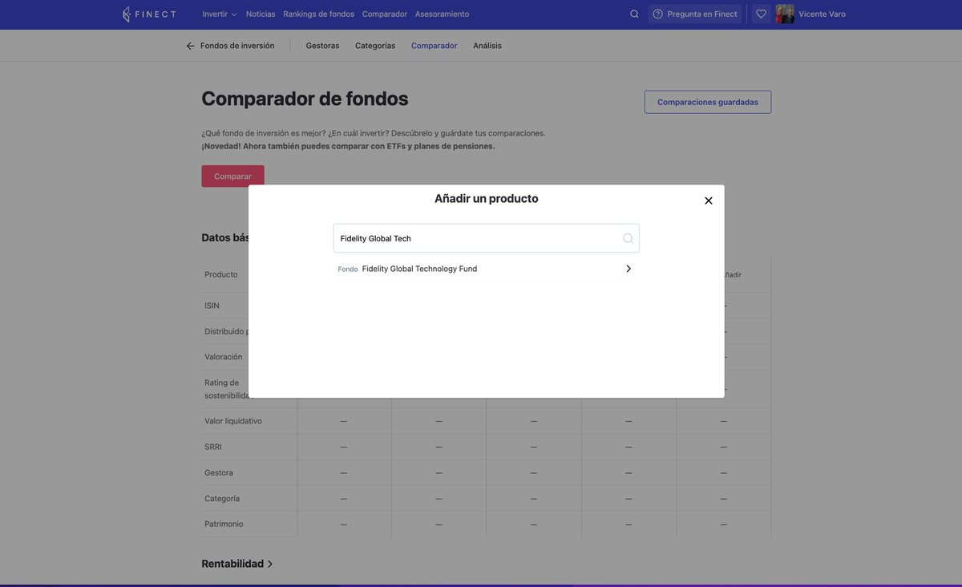
Task: Select Comparador in the top navigation bar
Action: point(385,14)
